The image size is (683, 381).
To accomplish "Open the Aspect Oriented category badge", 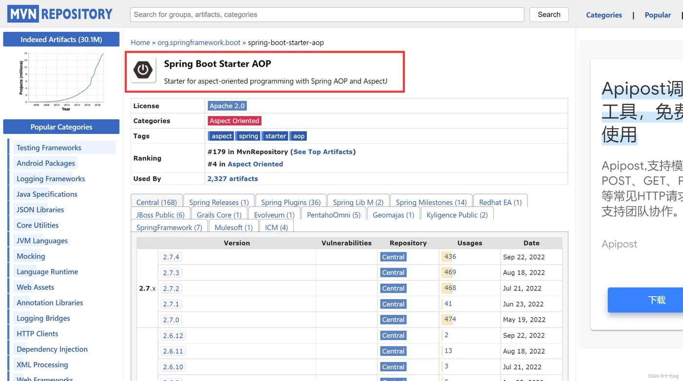I will click(235, 121).
